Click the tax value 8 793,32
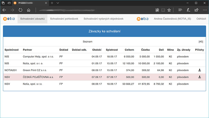This screenshot has width=209, height=118. pyautogui.click(x=159, y=84)
